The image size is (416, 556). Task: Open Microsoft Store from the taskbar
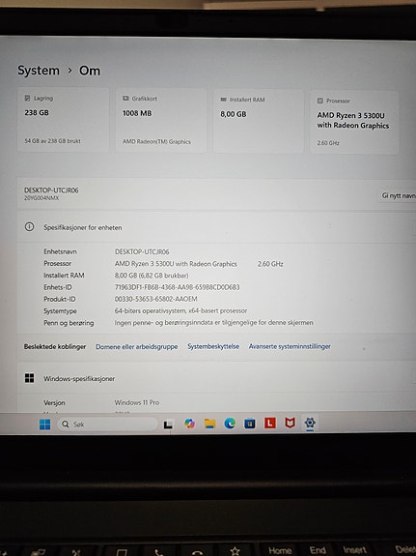click(x=250, y=423)
